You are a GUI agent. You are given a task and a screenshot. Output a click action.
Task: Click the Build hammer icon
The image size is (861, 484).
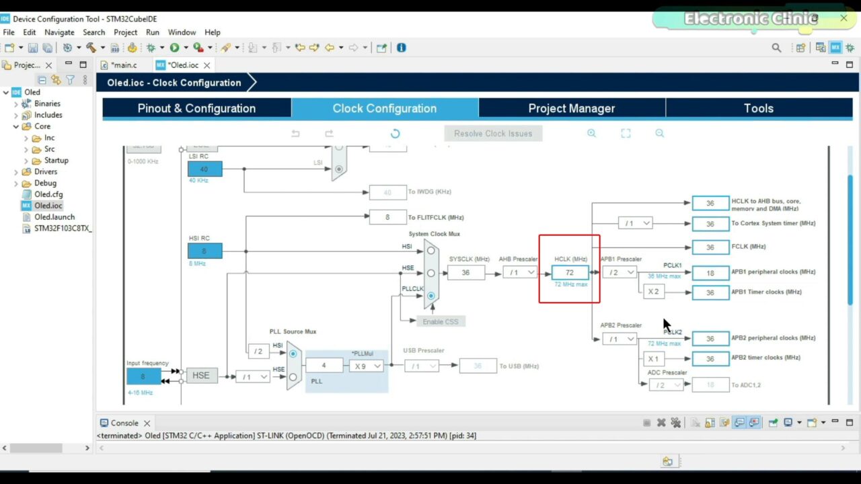[91, 48]
